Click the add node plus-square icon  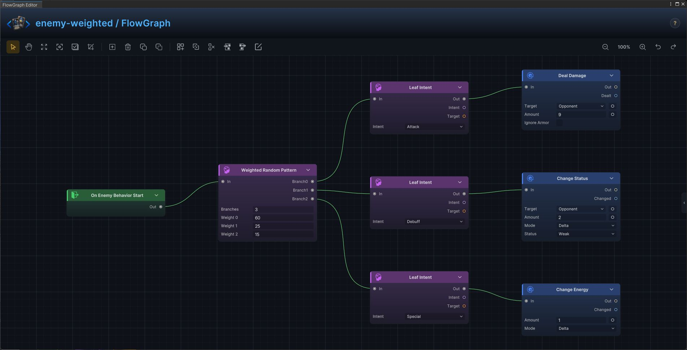coord(112,47)
